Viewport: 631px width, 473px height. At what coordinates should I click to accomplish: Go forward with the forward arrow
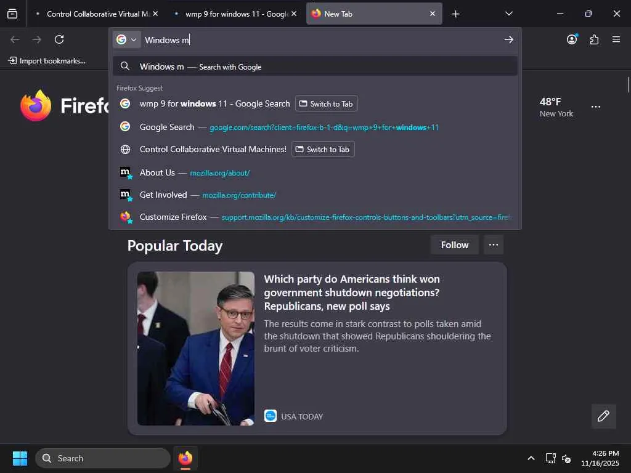[x=36, y=39]
